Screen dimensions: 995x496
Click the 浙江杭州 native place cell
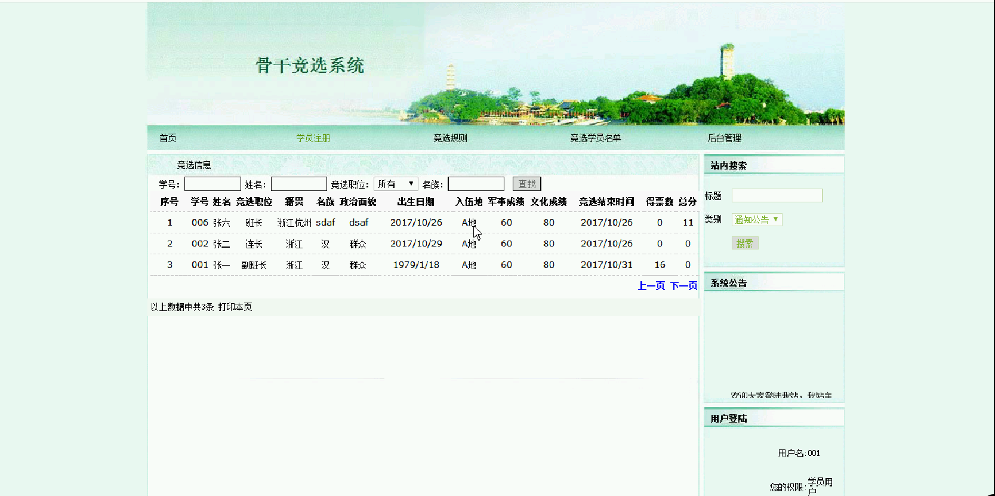pos(294,223)
